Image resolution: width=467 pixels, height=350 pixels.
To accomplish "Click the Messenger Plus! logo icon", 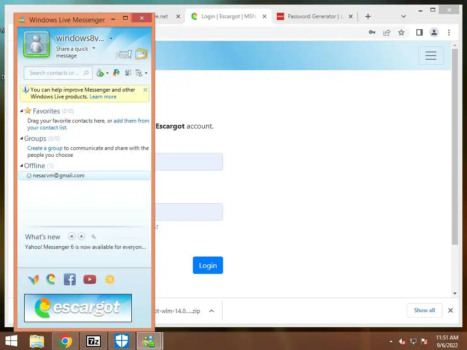I will (123, 55).
